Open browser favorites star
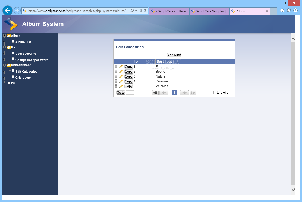Image resolution: width=302 pixels, height=202 pixels. point(289,11)
